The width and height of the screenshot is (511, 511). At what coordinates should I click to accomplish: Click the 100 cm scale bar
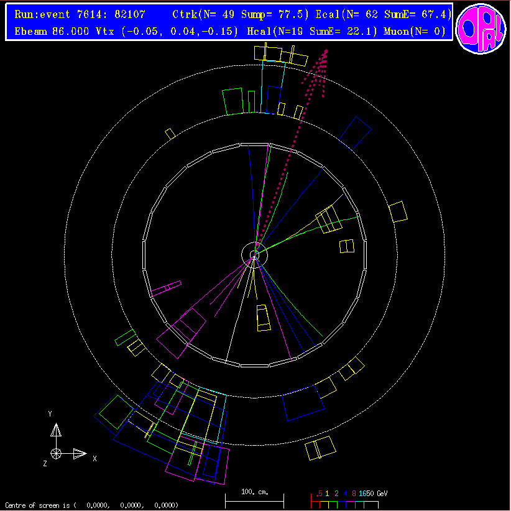(x=254, y=498)
